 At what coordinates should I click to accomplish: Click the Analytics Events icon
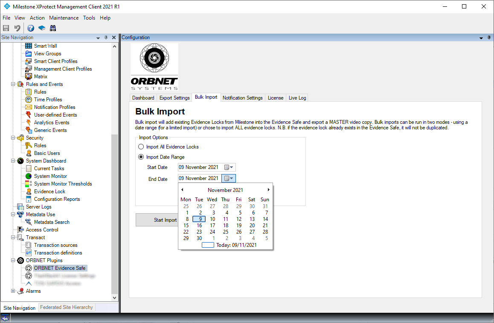point(29,123)
